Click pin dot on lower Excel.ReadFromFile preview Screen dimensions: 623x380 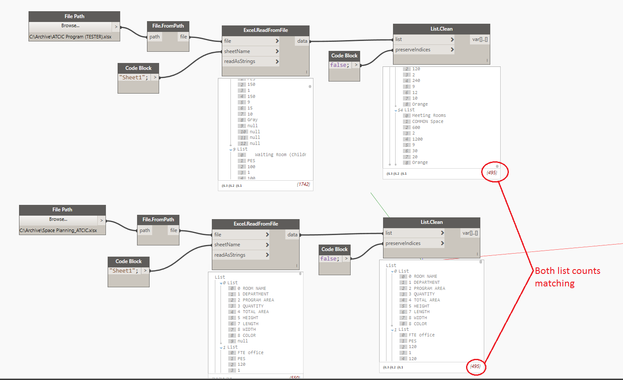click(x=300, y=274)
